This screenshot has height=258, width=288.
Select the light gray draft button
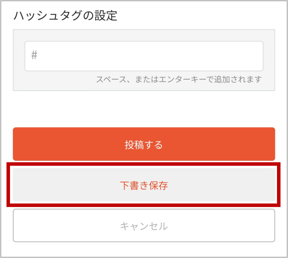pyautogui.click(x=144, y=185)
